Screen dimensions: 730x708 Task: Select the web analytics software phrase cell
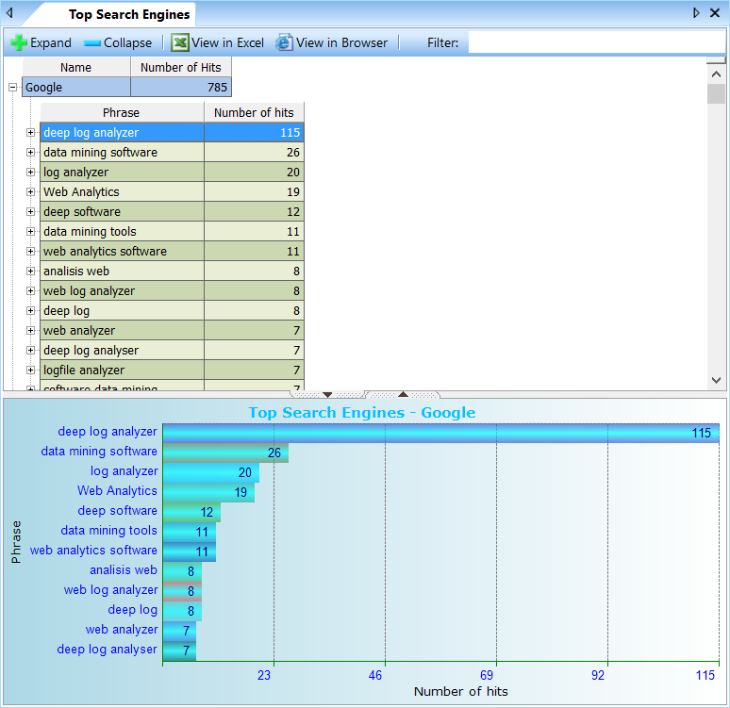[x=122, y=251]
